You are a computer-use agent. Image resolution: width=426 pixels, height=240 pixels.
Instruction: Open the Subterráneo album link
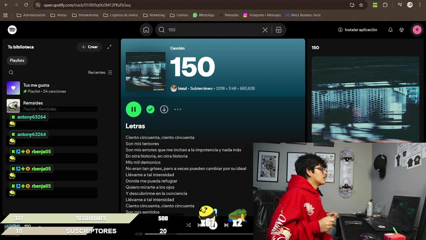201,88
